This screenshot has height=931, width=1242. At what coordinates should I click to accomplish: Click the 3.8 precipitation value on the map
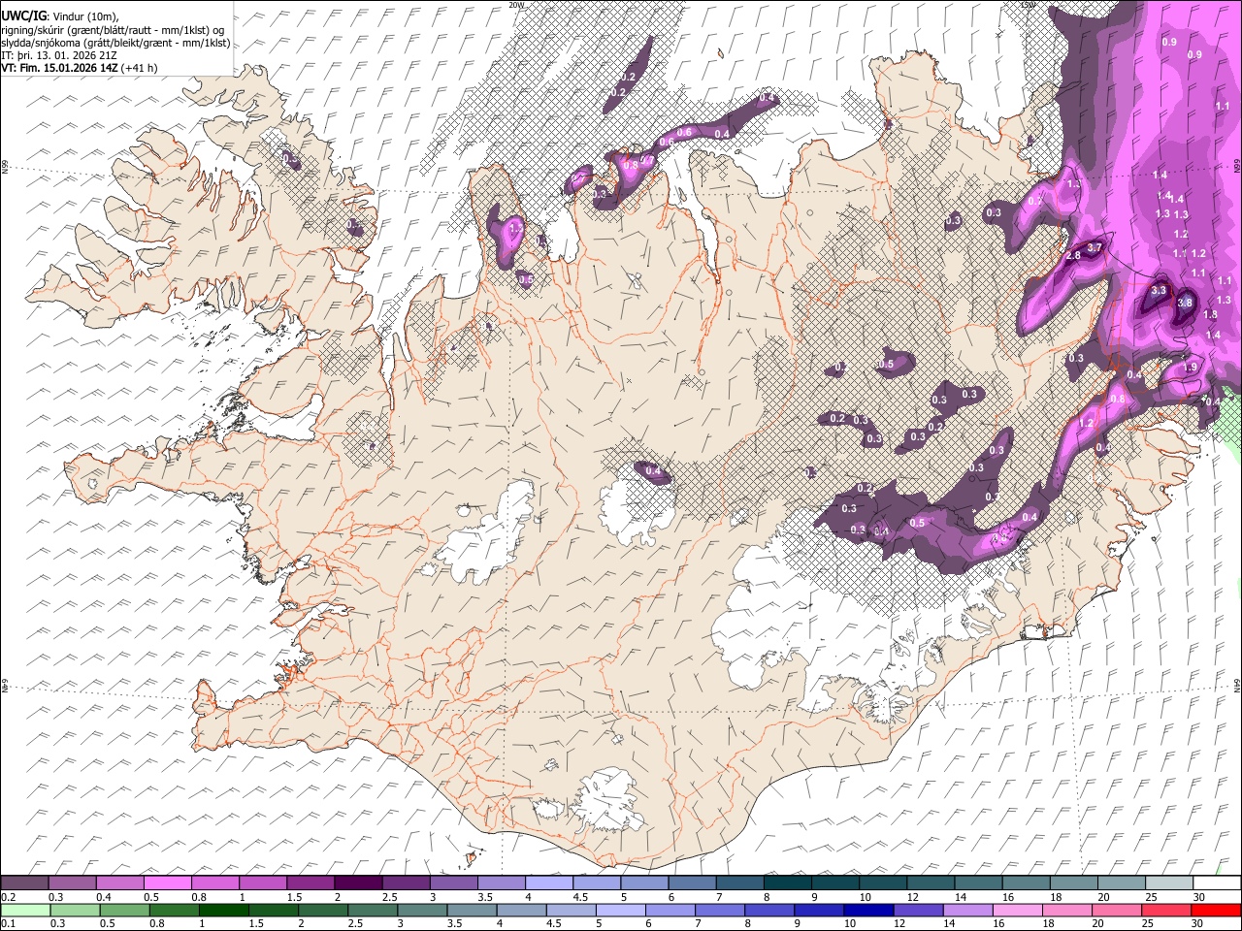click(1185, 303)
